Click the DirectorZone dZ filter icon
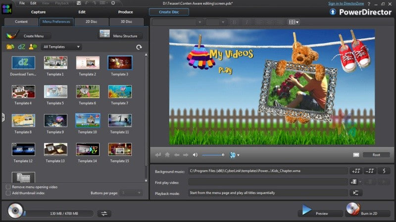The height and width of the screenshot is (222, 396). (21, 47)
